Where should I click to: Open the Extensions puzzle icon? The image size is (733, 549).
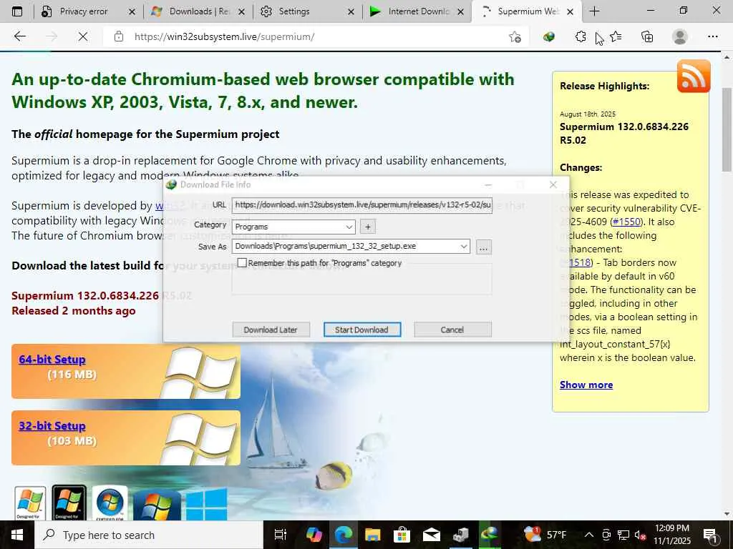[x=581, y=36]
